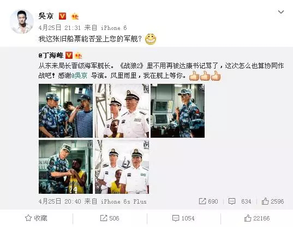
Task: Click the crown member badge beside 吴京
Action: coord(75,16)
